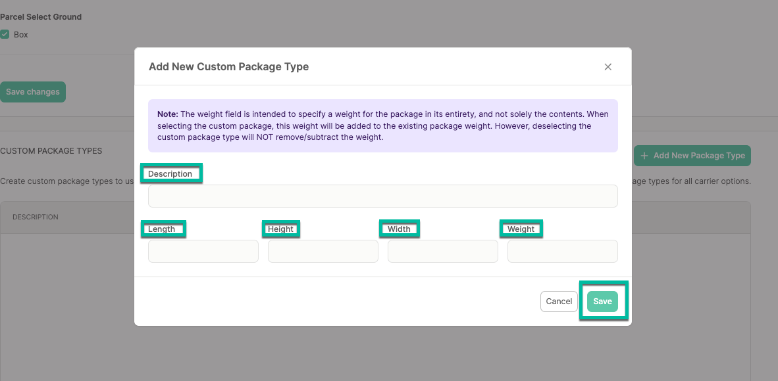This screenshot has height=381, width=778.
Task: Click the Add New Package Type button
Action: click(692, 155)
